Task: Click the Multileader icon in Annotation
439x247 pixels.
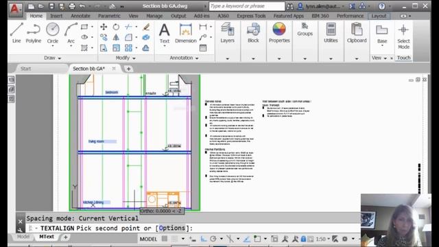Action: pos(203,37)
